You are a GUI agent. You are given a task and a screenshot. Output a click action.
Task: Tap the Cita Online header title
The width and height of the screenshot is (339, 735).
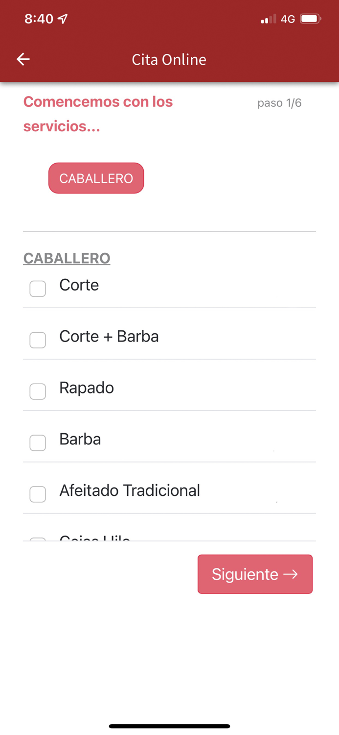pos(169,59)
